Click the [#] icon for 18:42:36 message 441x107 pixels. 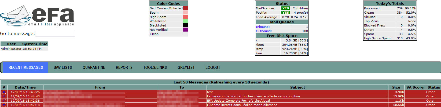pyautogui.click(x=4, y=101)
